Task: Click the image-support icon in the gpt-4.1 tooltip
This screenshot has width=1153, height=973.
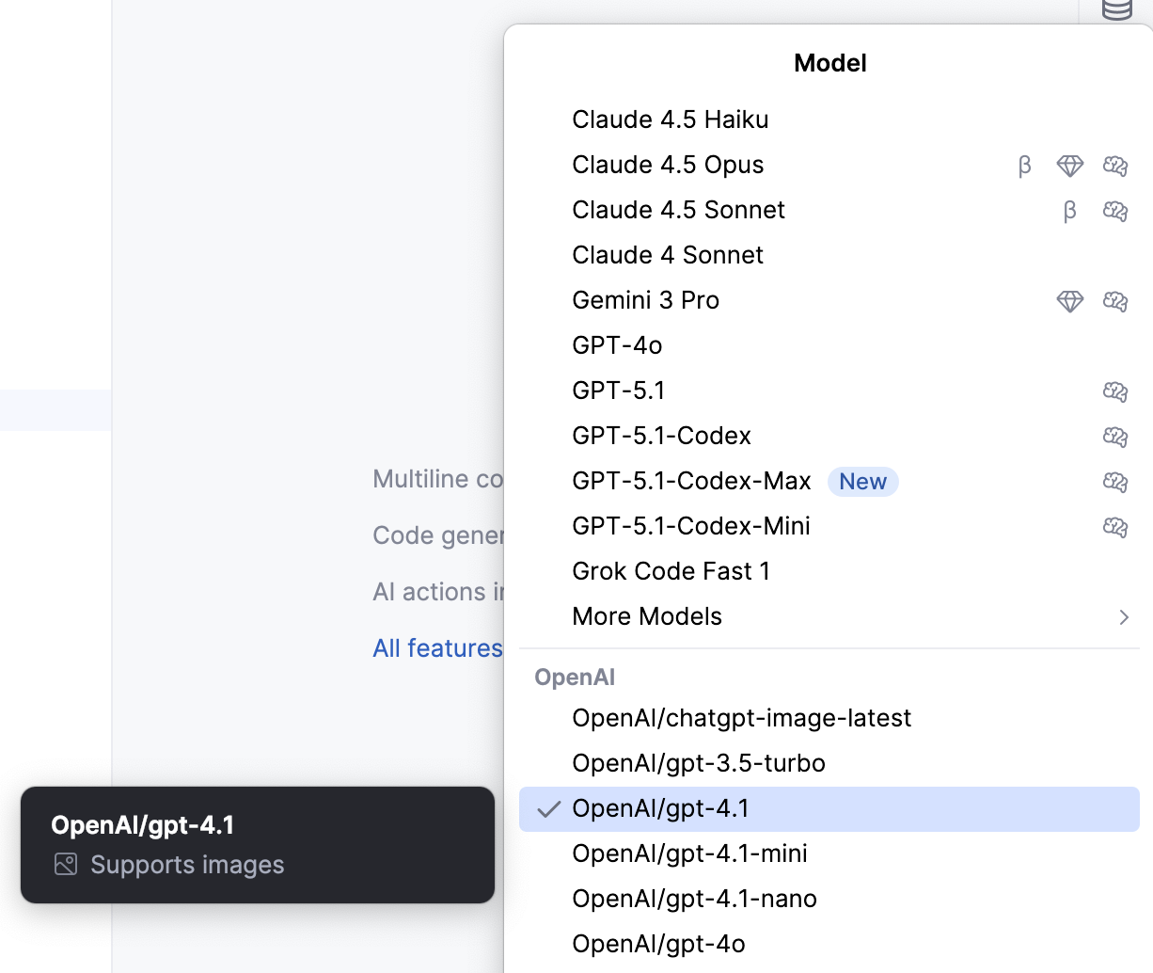Action: [x=64, y=864]
